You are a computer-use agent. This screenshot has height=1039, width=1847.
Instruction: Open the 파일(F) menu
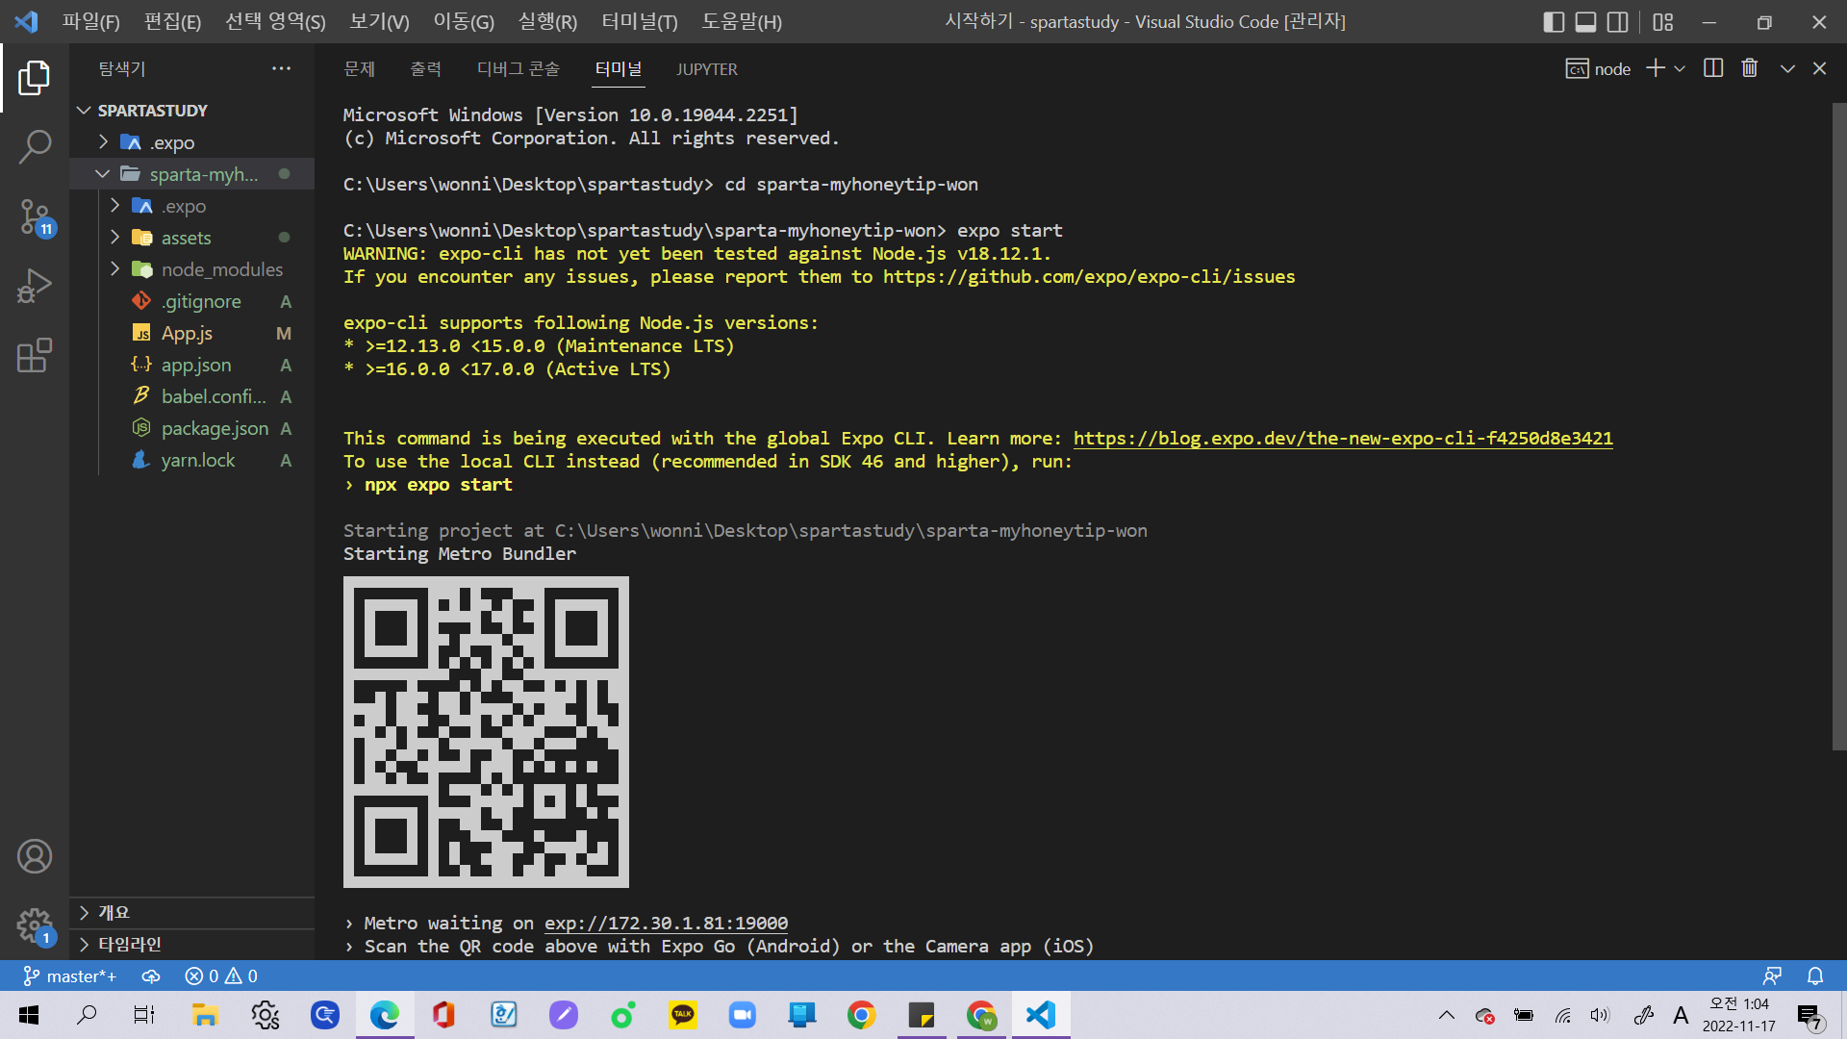(91, 21)
